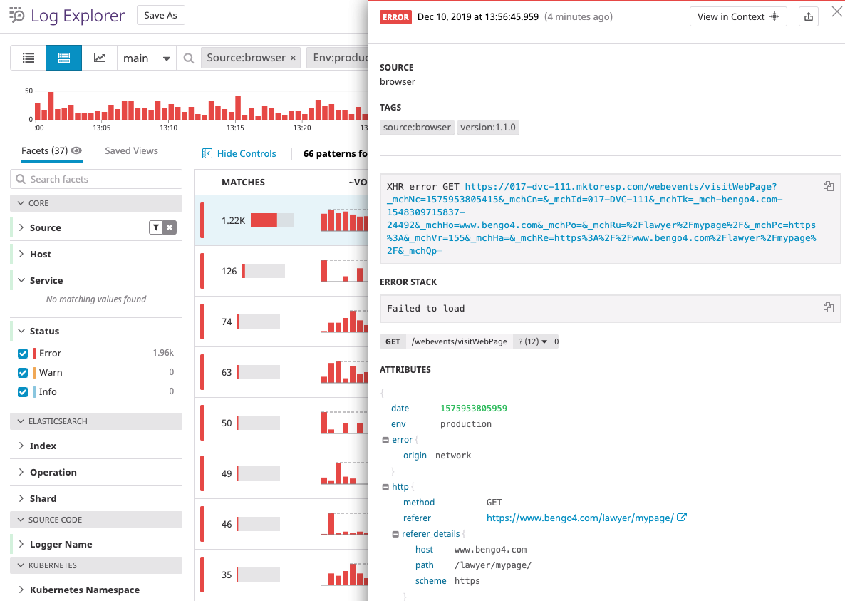Screen dimensions: 845x601
Task: Click the version:1.1.0 tag
Action: (488, 128)
